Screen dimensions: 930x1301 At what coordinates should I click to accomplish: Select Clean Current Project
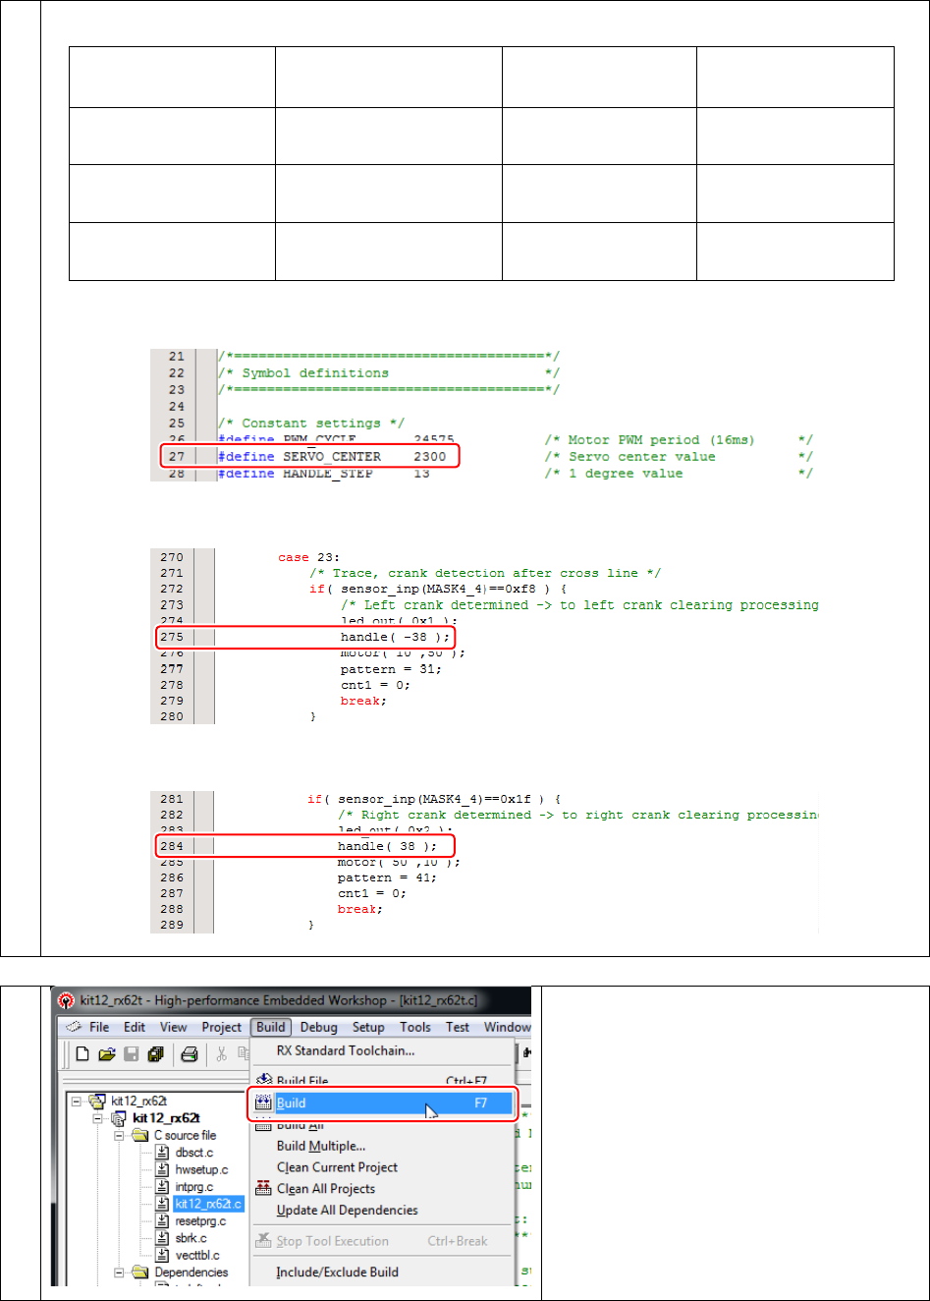337,1167
